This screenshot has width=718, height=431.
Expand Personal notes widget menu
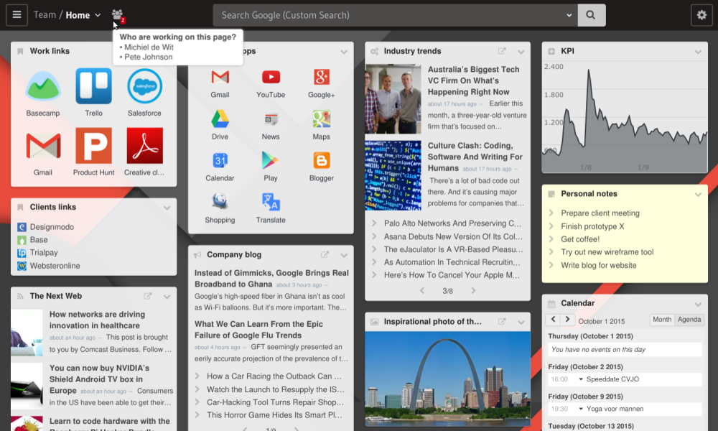click(x=698, y=194)
